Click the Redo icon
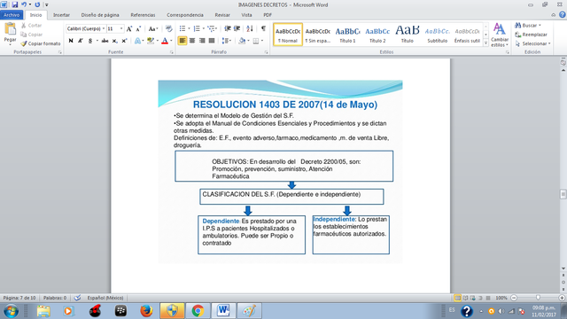The height and width of the screenshot is (319, 567). click(x=37, y=4)
